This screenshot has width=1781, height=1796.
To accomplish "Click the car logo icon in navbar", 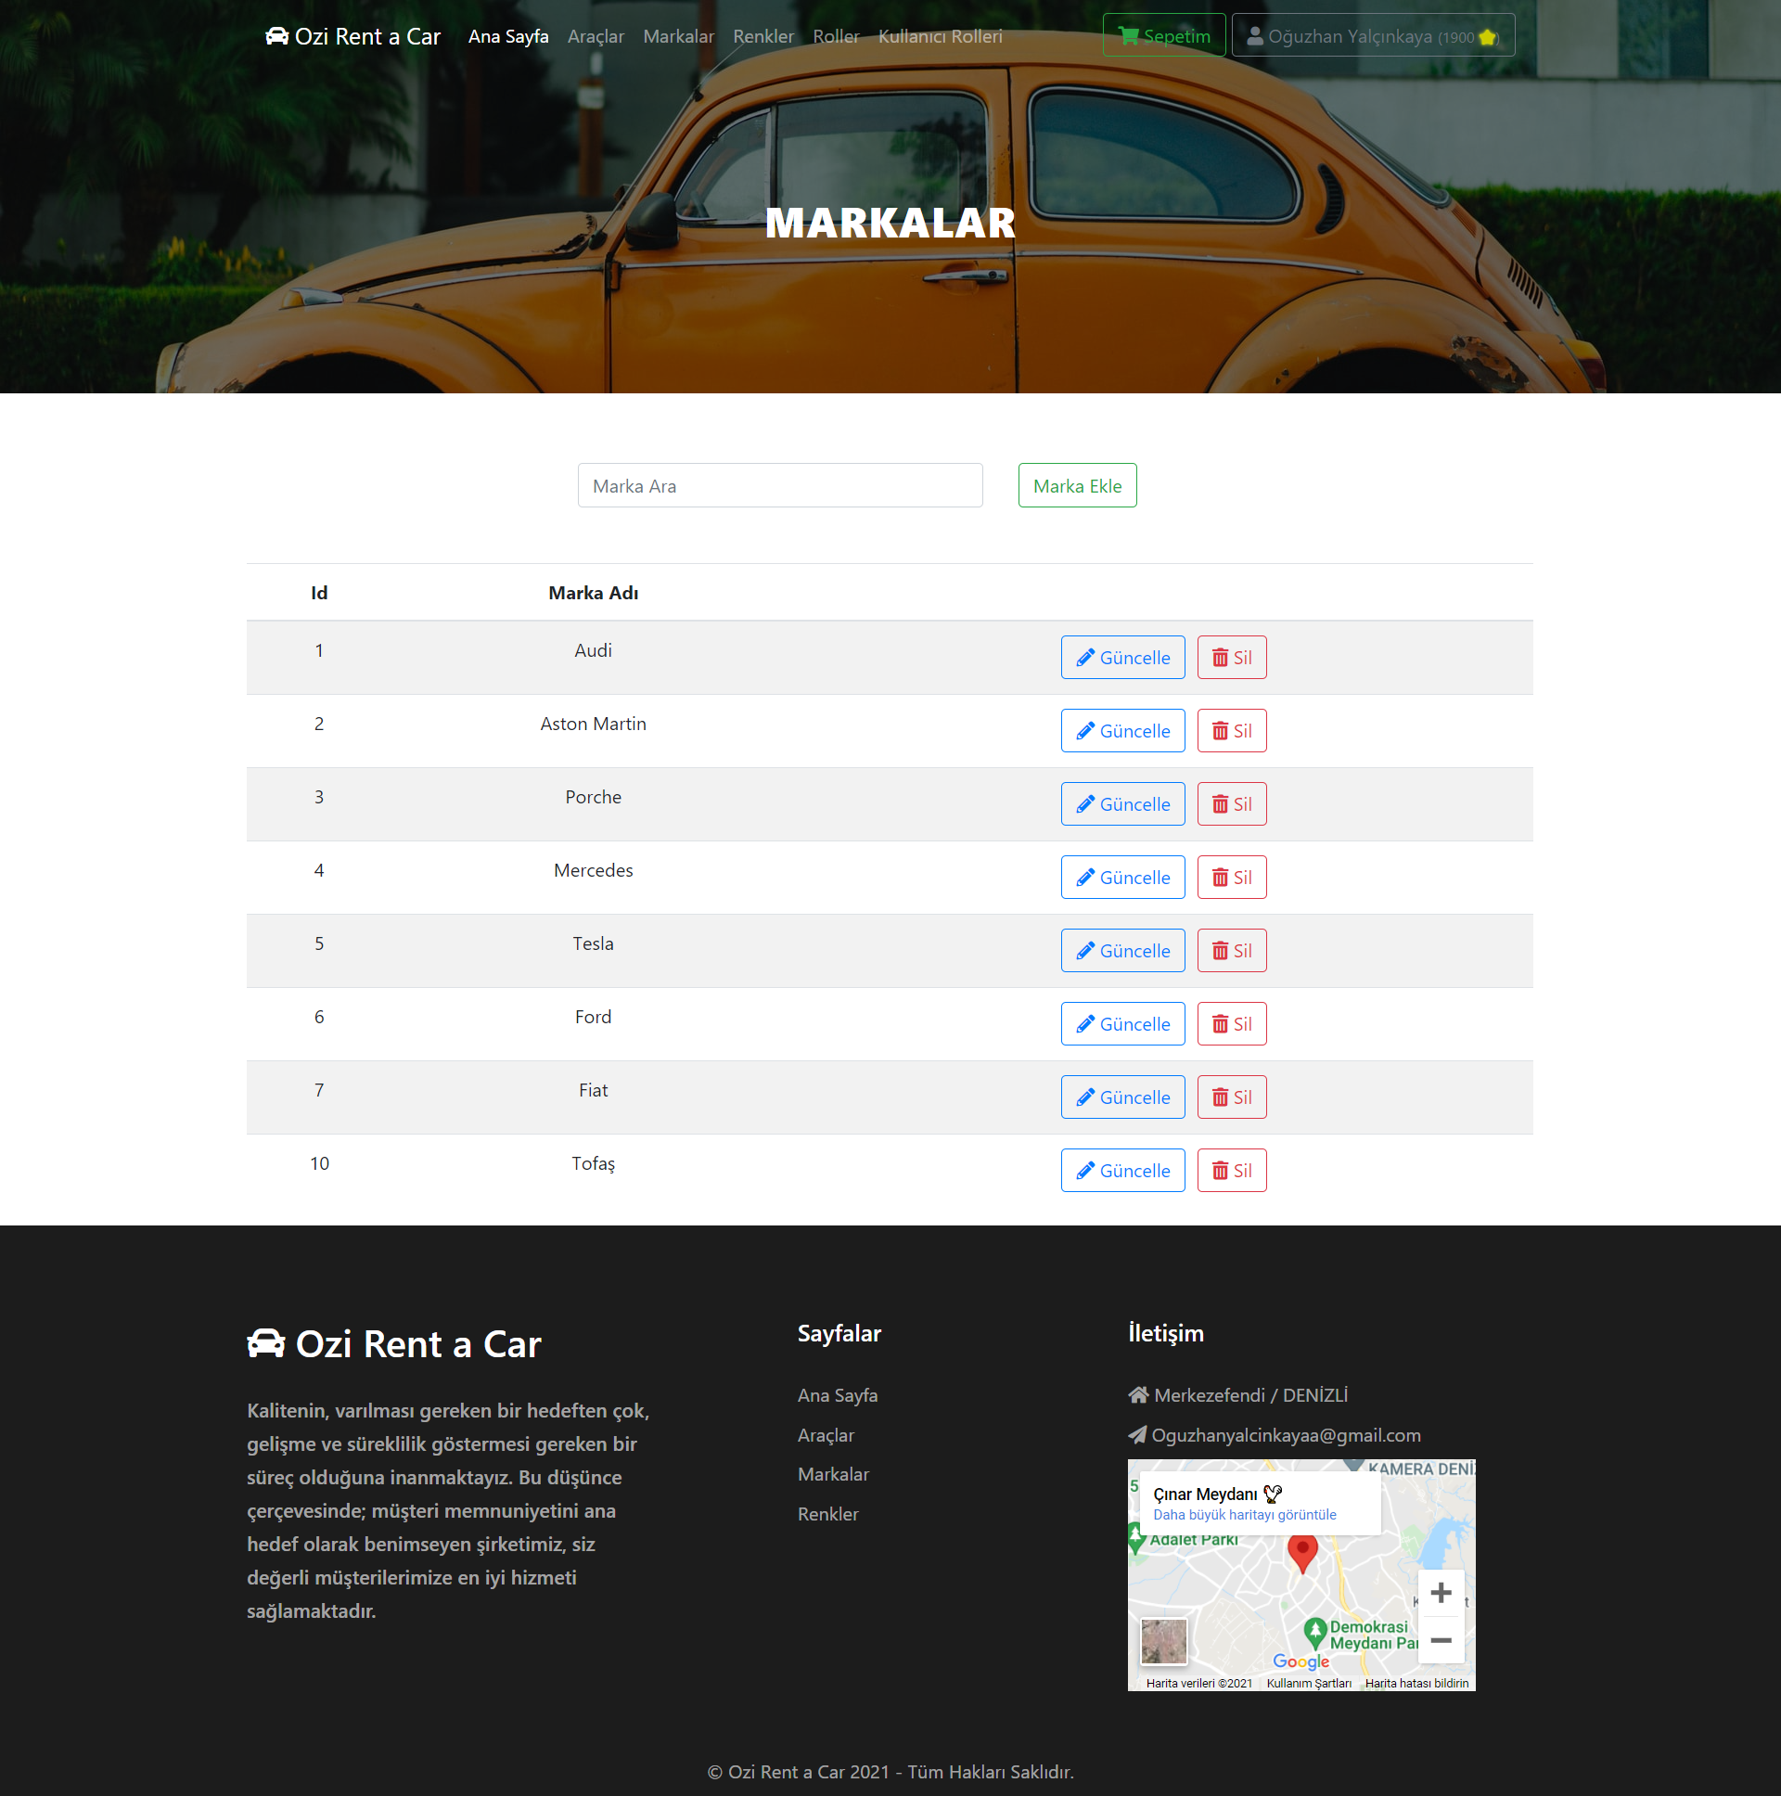I will pos(277,36).
